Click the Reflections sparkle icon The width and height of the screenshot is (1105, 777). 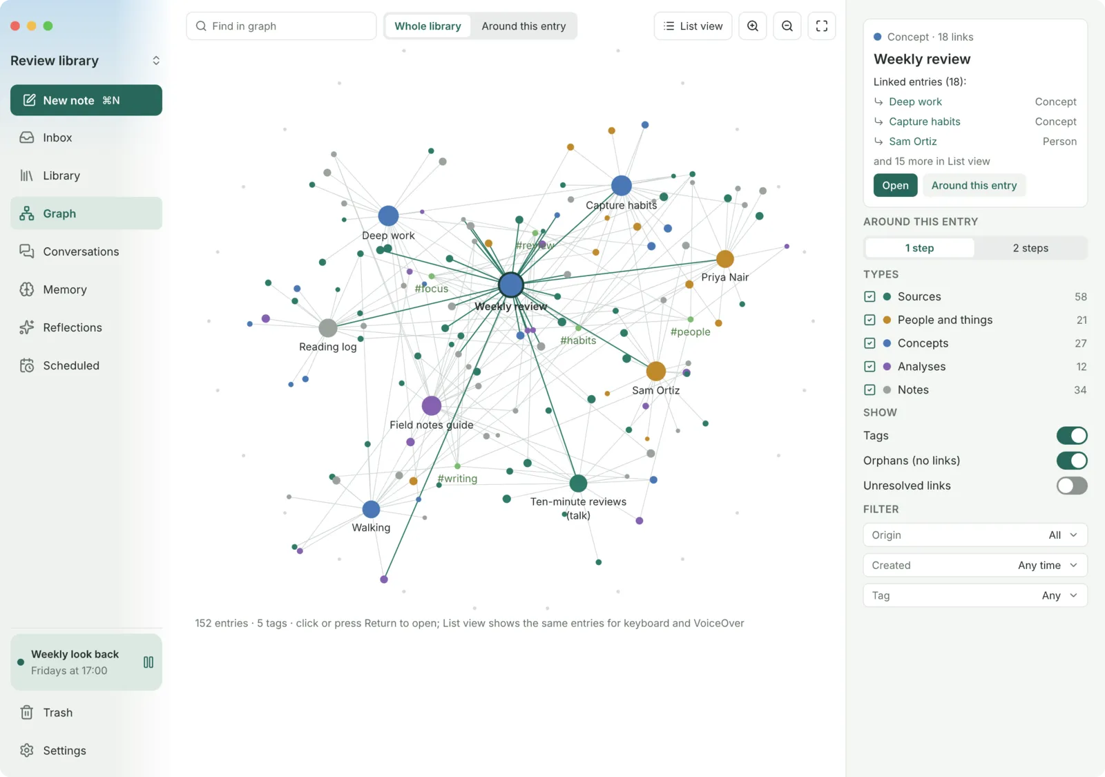coord(27,327)
